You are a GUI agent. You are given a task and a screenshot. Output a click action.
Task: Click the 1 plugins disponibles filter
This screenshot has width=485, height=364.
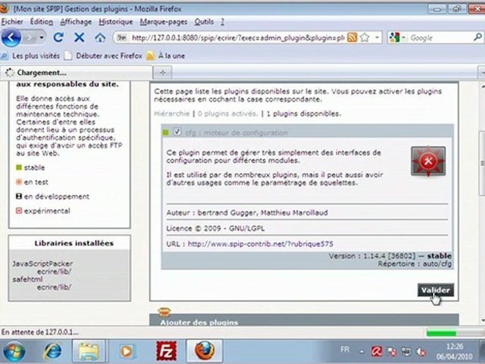tap(304, 114)
